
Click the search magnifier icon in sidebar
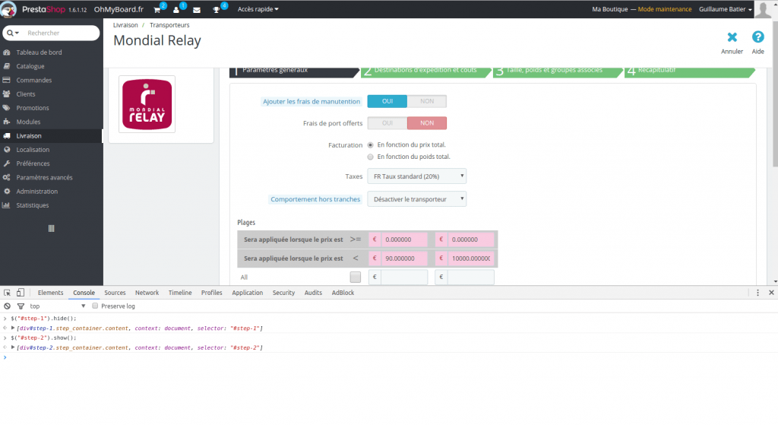click(x=10, y=33)
